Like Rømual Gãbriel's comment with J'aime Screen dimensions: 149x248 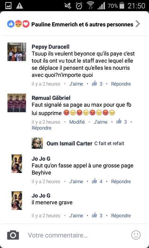click(x=101, y=122)
